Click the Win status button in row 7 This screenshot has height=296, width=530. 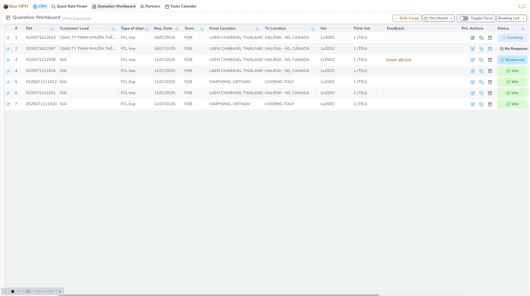point(512,104)
